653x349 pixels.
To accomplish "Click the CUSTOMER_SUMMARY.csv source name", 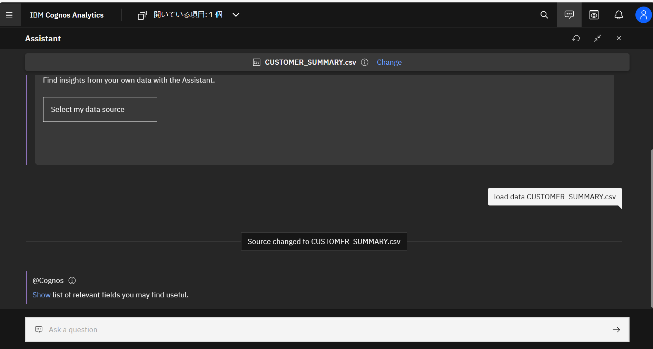I will tap(310, 62).
